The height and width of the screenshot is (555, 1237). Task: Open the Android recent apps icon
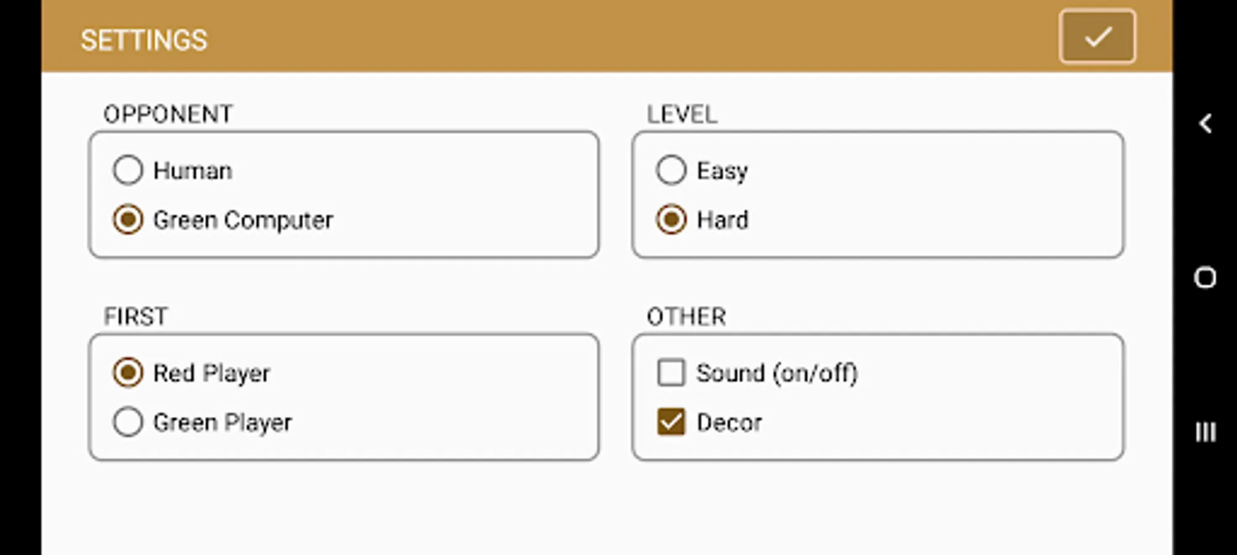1205,432
